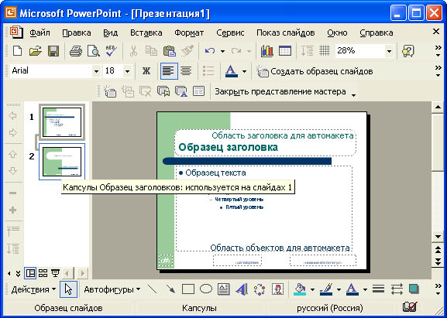Open the Действия drawing menu
447x318 pixels.
pyautogui.click(x=33, y=290)
